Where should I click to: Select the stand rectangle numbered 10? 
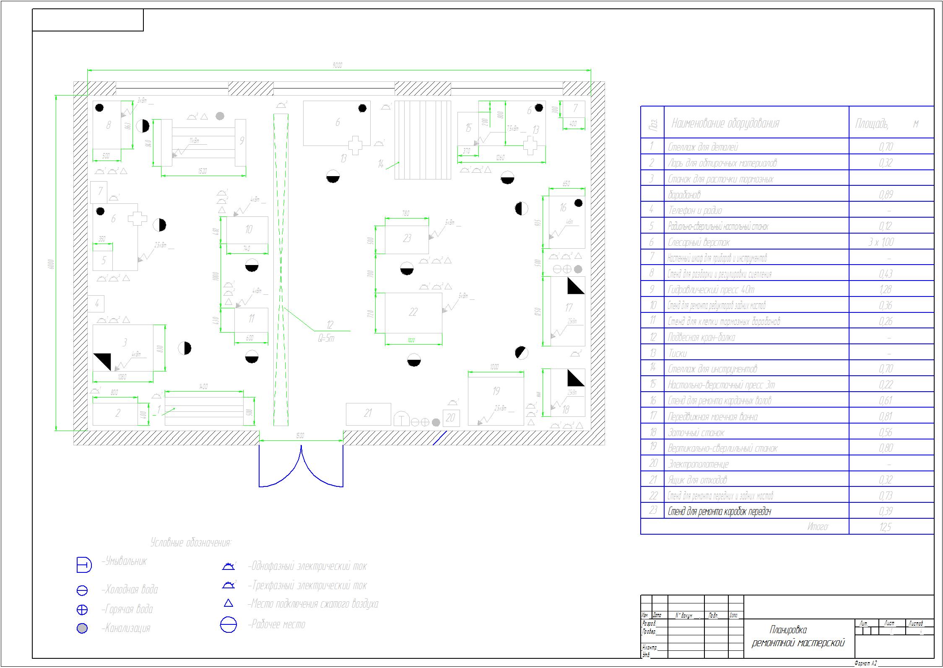[247, 230]
